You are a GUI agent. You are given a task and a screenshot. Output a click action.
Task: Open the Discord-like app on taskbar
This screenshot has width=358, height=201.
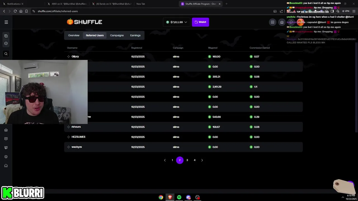tap(188, 197)
